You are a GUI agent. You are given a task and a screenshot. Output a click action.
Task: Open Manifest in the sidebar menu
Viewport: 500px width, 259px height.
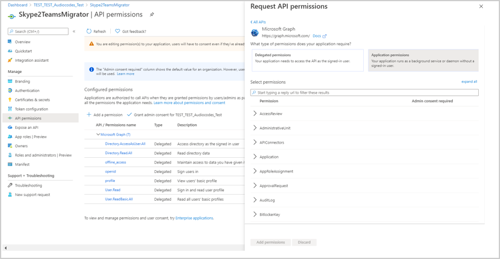click(x=22, y=164)
